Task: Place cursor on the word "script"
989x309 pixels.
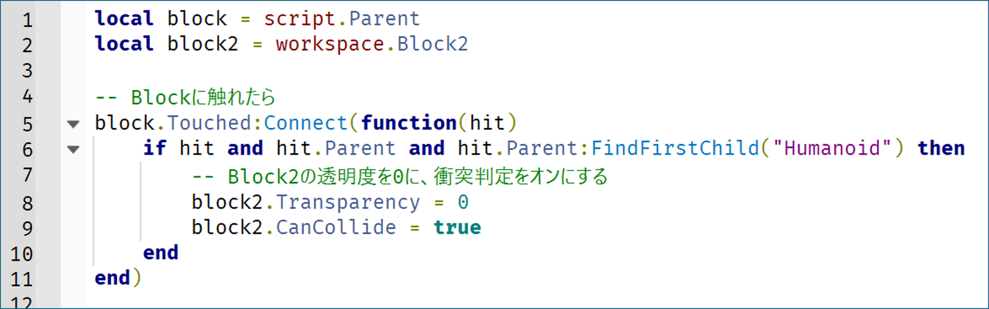Action: click(x=300, y=19)
